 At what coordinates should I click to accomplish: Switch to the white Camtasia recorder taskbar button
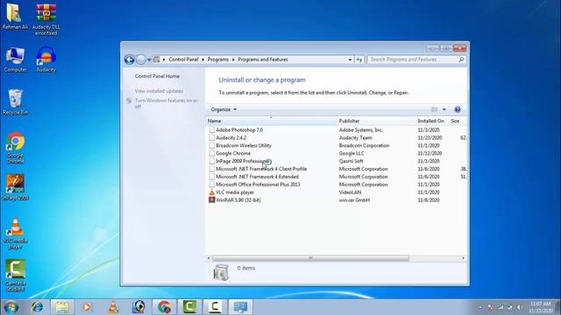(215, 307)
